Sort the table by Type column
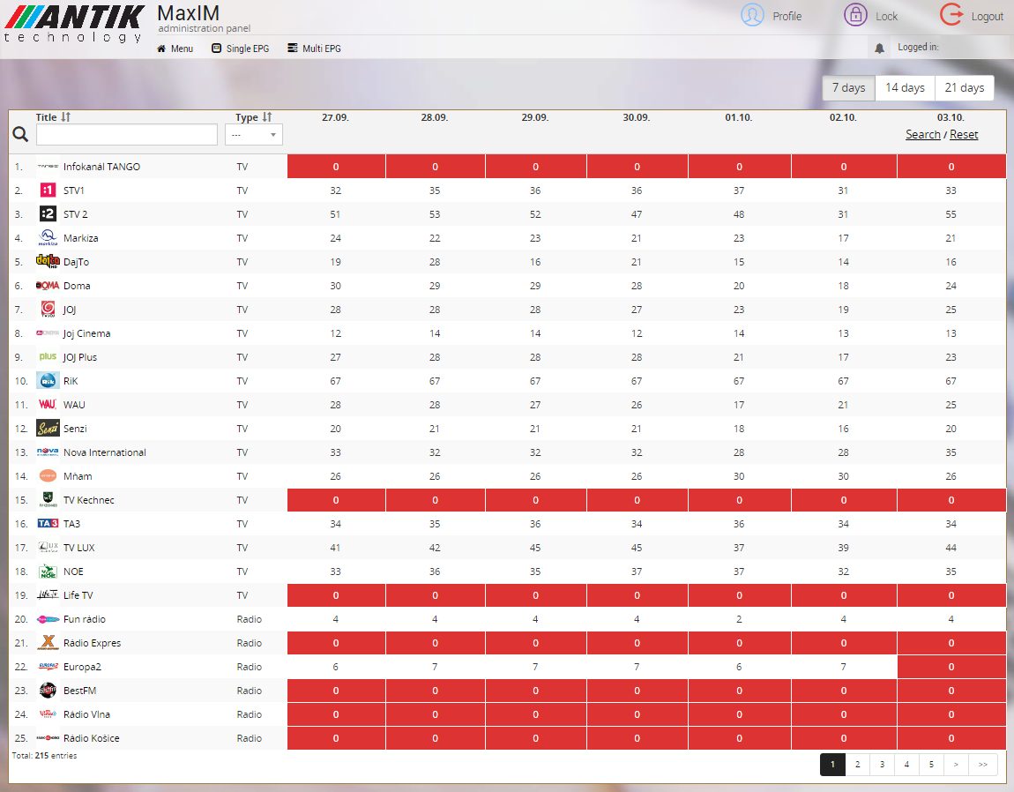 click(x=267, y=117)
